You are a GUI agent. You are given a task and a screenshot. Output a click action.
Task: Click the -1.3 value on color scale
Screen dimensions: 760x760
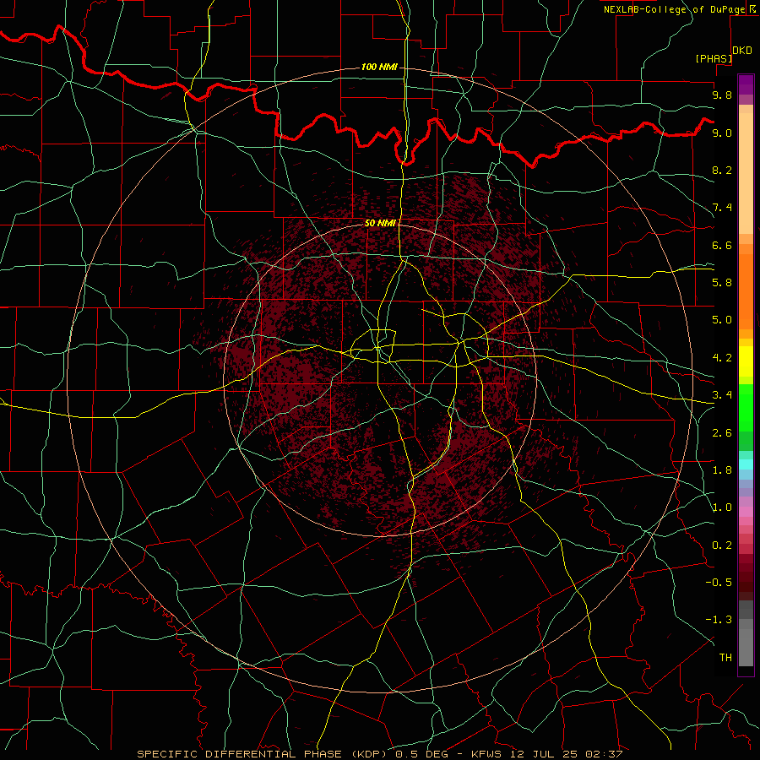tap(719, 620)
